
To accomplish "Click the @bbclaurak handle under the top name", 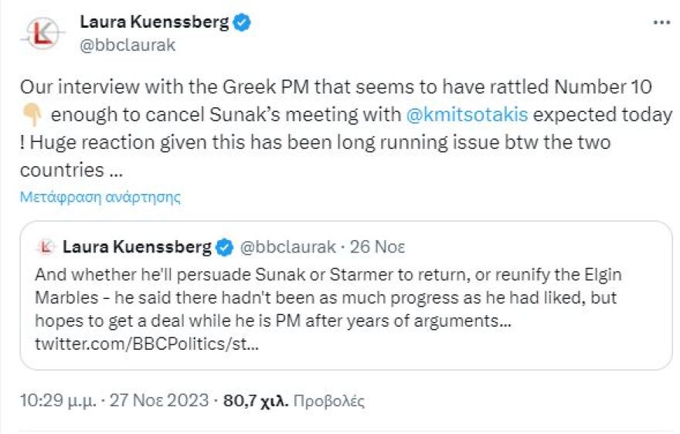I will pos(128,45).
